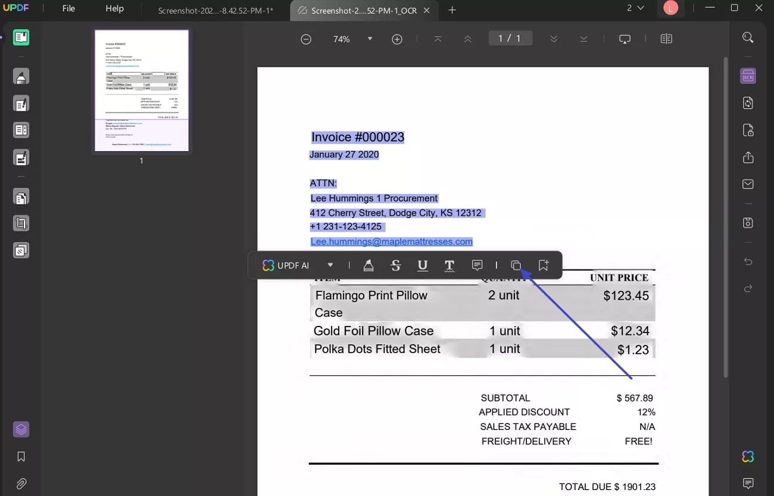Open the Edit PDF tool in sidebar
Viewport: 774px width, 496px height.
pos(21,104)
